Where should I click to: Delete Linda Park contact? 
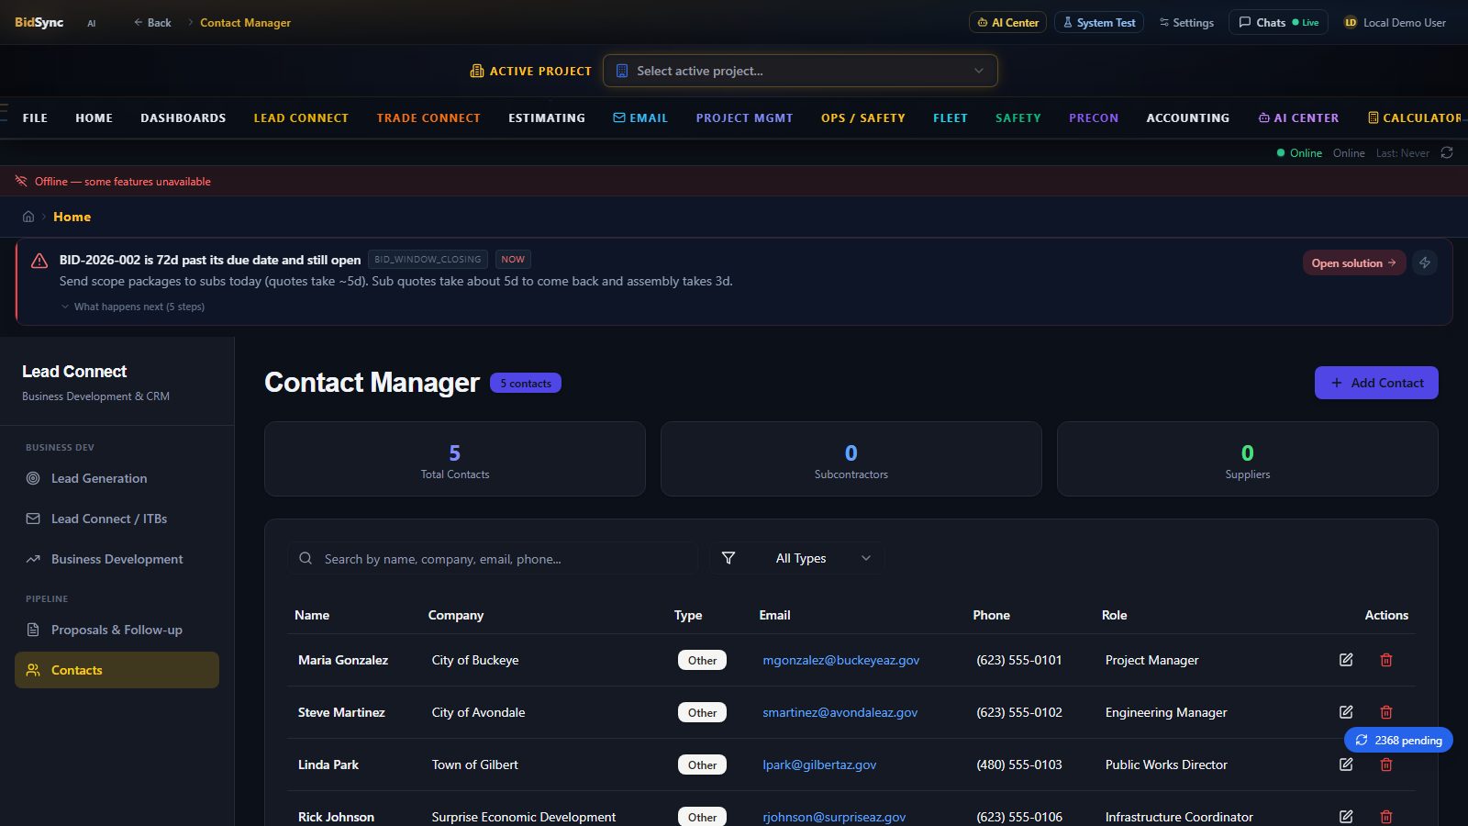pyautogui.click(x=1386, y=765)
